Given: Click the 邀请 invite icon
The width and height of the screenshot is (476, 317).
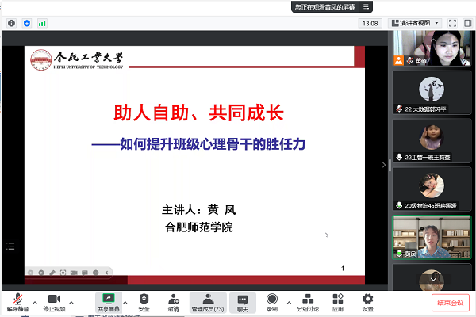Looking at the screenshot, I should pos(173,300).
